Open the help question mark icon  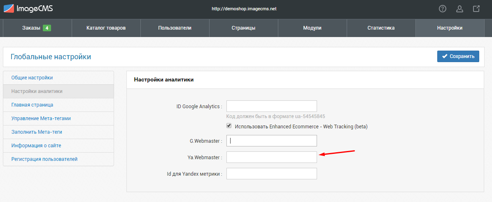point(443,9)
